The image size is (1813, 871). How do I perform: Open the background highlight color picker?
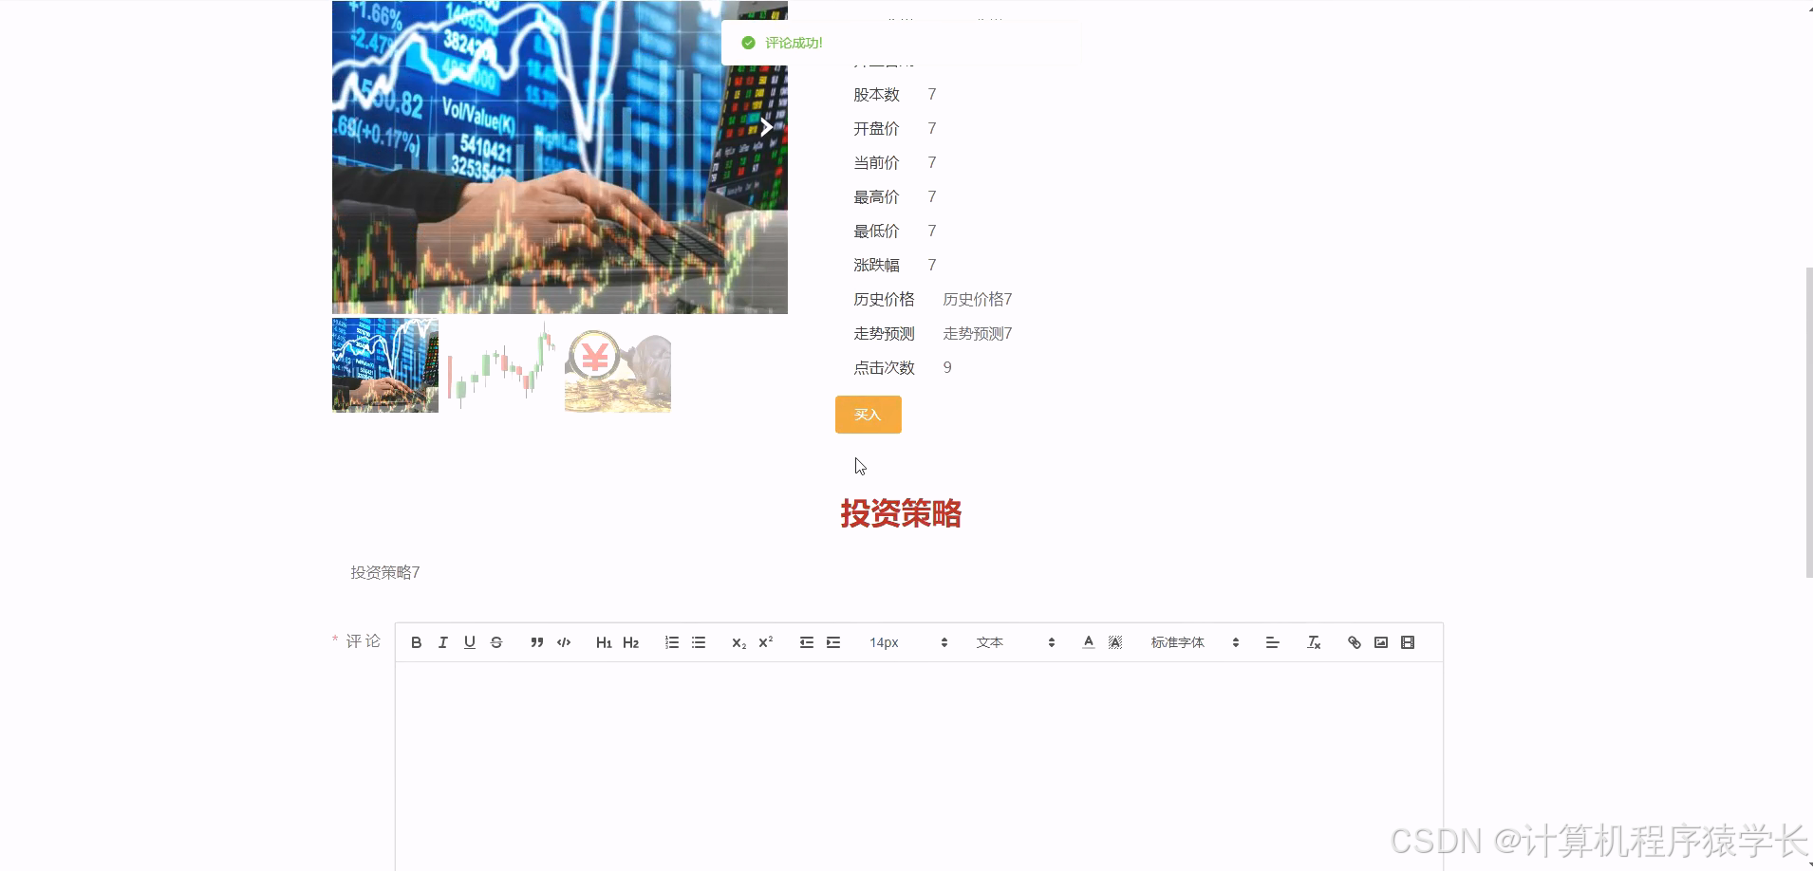(1114, 642)
